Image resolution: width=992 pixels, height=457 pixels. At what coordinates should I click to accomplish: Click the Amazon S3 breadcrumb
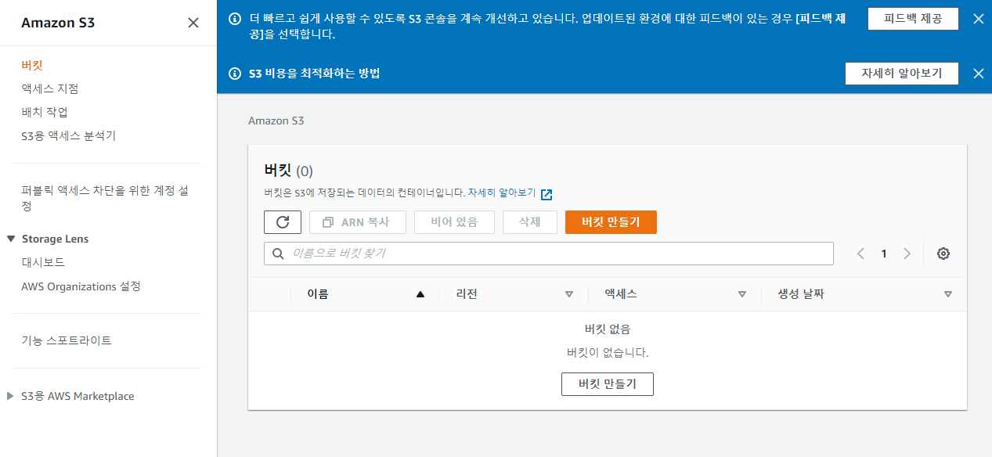pos(276,121)
